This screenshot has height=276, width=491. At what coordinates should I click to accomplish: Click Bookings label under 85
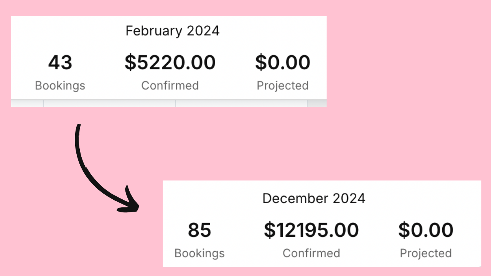[199, 253]
